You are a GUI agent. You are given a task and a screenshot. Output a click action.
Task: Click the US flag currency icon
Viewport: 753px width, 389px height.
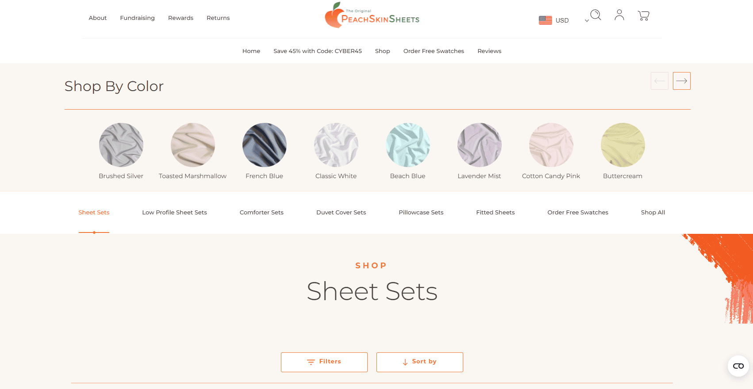(546, 20)
